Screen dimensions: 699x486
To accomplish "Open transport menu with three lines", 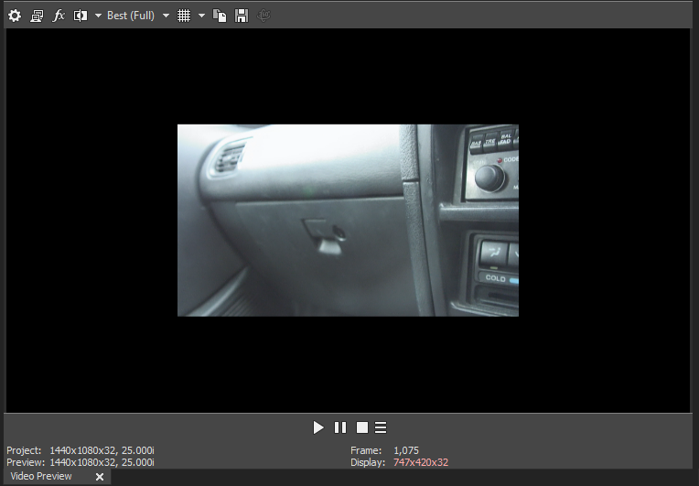I will click(381, 427).
